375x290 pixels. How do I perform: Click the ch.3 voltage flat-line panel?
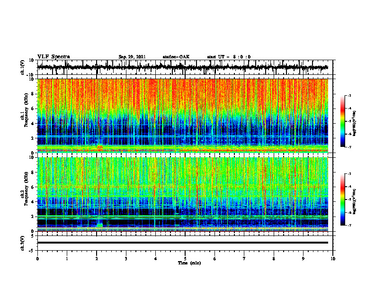(x=185, y=243)
